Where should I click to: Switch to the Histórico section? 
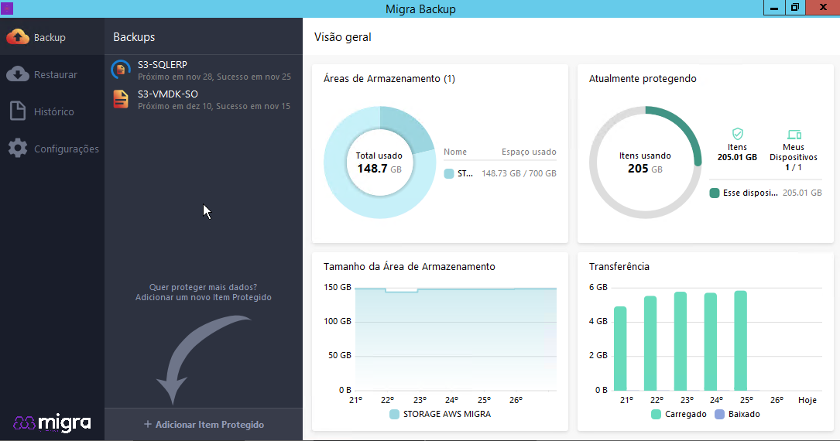[x=53, y=112]
